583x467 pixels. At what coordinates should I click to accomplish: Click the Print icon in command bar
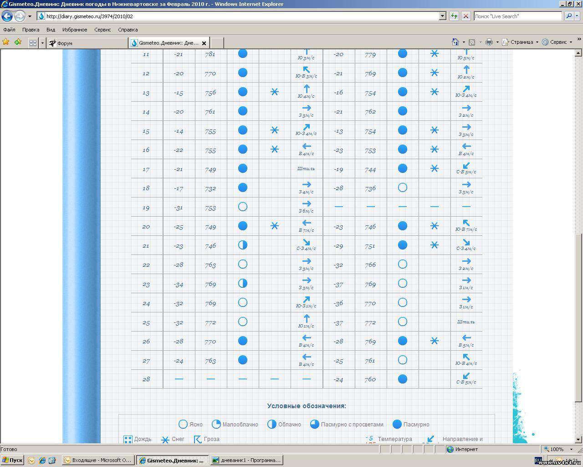click(x=489, y=42)
